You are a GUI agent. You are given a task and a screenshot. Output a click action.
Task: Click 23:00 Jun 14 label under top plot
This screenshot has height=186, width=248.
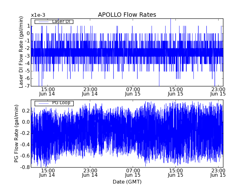pos(90,91)
